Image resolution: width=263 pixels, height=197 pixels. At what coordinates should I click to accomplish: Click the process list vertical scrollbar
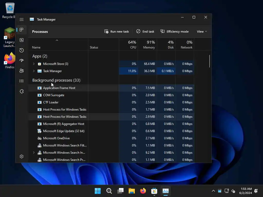pyautogui.click(x=210, y=61)
